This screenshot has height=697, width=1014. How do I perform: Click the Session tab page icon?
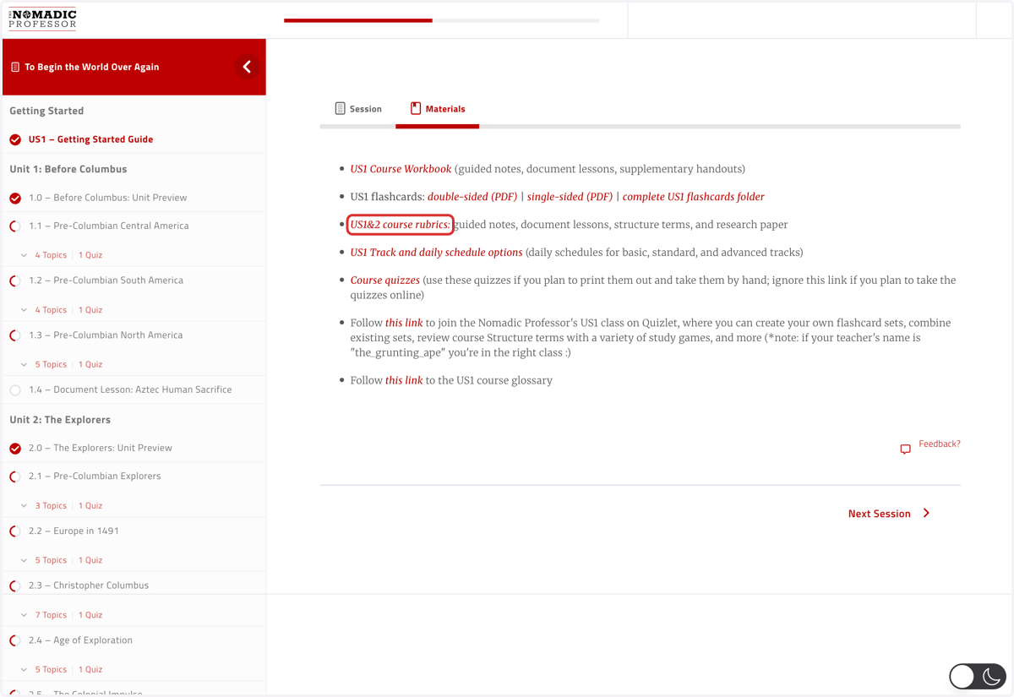click(x=340, y=108)
